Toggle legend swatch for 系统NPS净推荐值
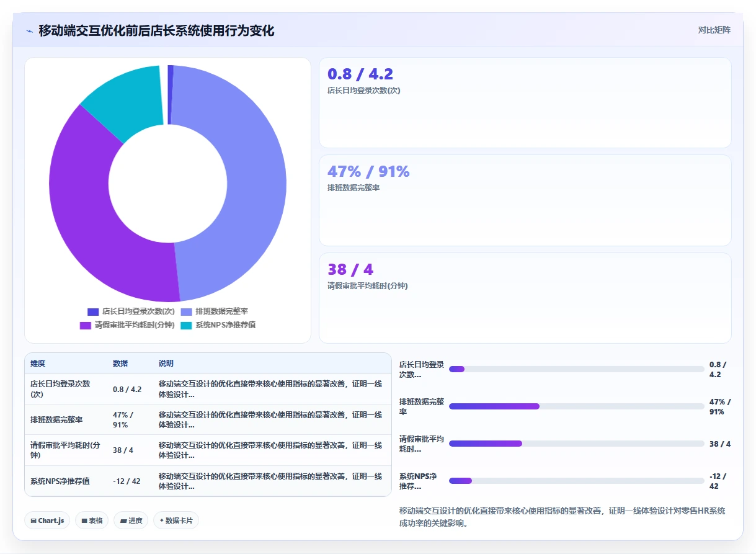Screen dimensions: 756x554 [186, 325]
